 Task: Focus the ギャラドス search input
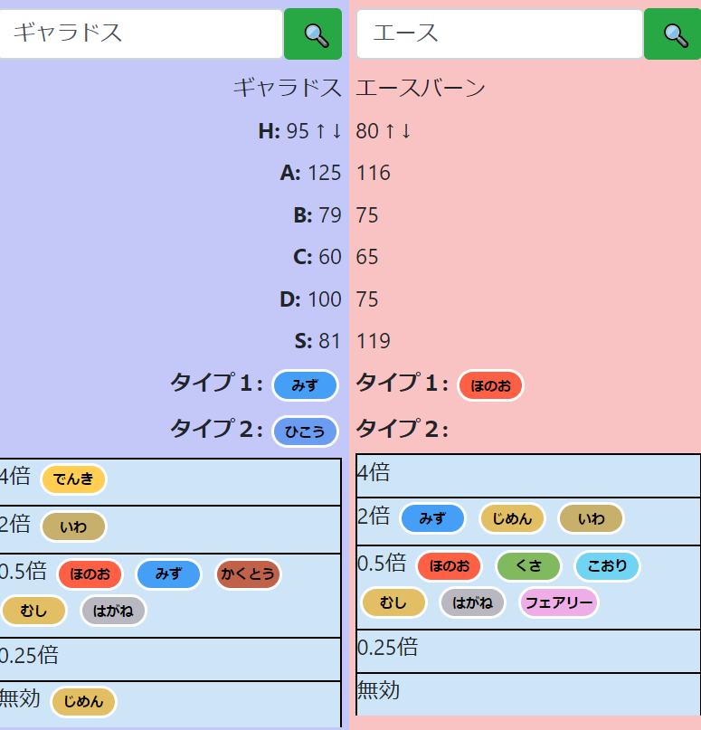[x=140, y=34]
